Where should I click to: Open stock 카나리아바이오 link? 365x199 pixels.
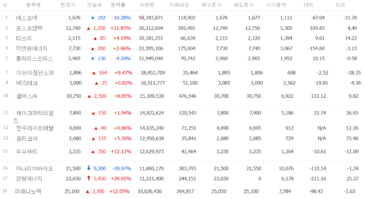click(x=35, y=168)
